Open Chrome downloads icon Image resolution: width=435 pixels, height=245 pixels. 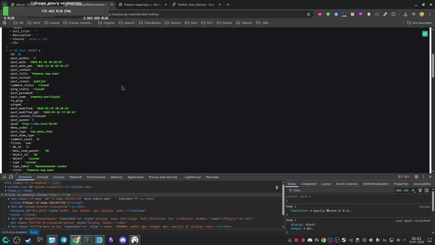[405, 14]
